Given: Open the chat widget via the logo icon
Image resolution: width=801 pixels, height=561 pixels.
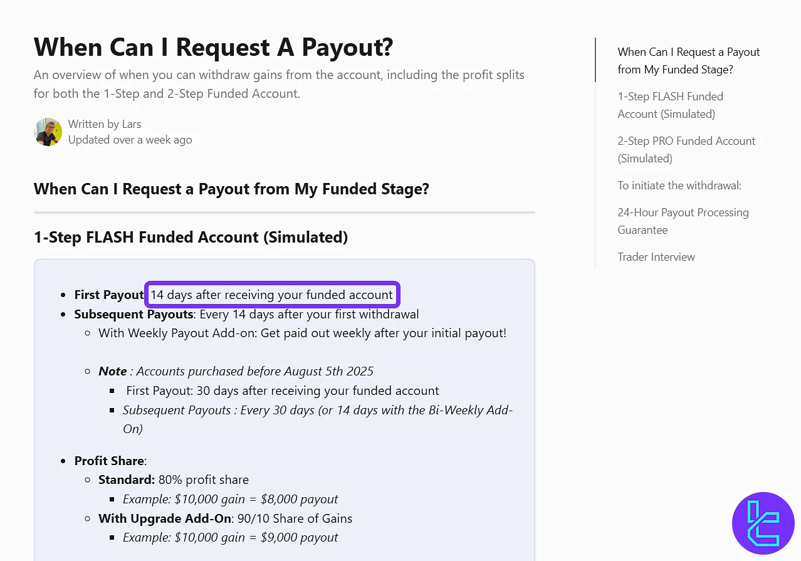Looking at the screenshot, I should (x=763, y=523).
